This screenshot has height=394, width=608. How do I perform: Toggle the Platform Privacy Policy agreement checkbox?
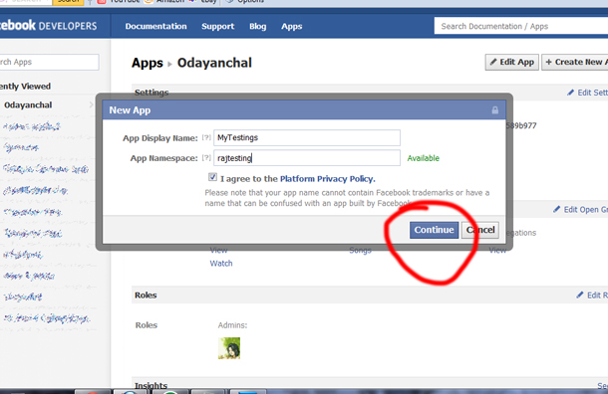(212, 177)
